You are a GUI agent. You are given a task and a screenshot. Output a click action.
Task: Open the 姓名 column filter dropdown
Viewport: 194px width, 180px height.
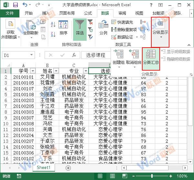coord(56,71)
